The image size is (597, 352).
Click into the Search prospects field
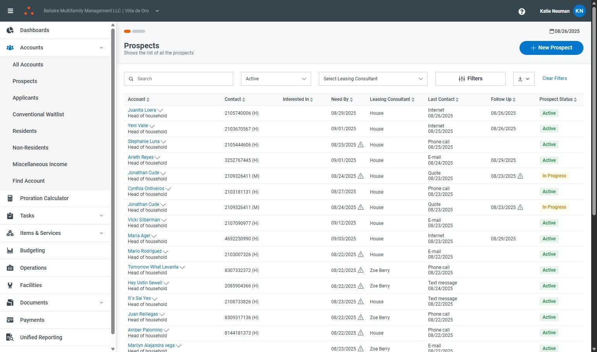tap(179, 79)
